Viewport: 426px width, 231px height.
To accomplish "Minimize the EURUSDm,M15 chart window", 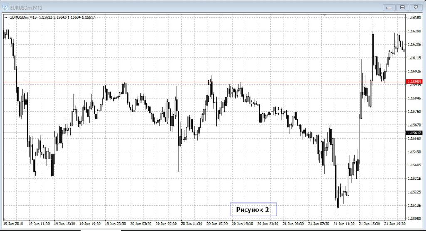I will click(389, 7).
